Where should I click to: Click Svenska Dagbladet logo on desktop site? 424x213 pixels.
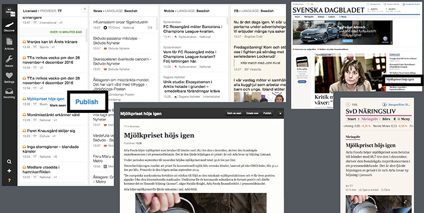pyautogui.click(x=328, y=10)
